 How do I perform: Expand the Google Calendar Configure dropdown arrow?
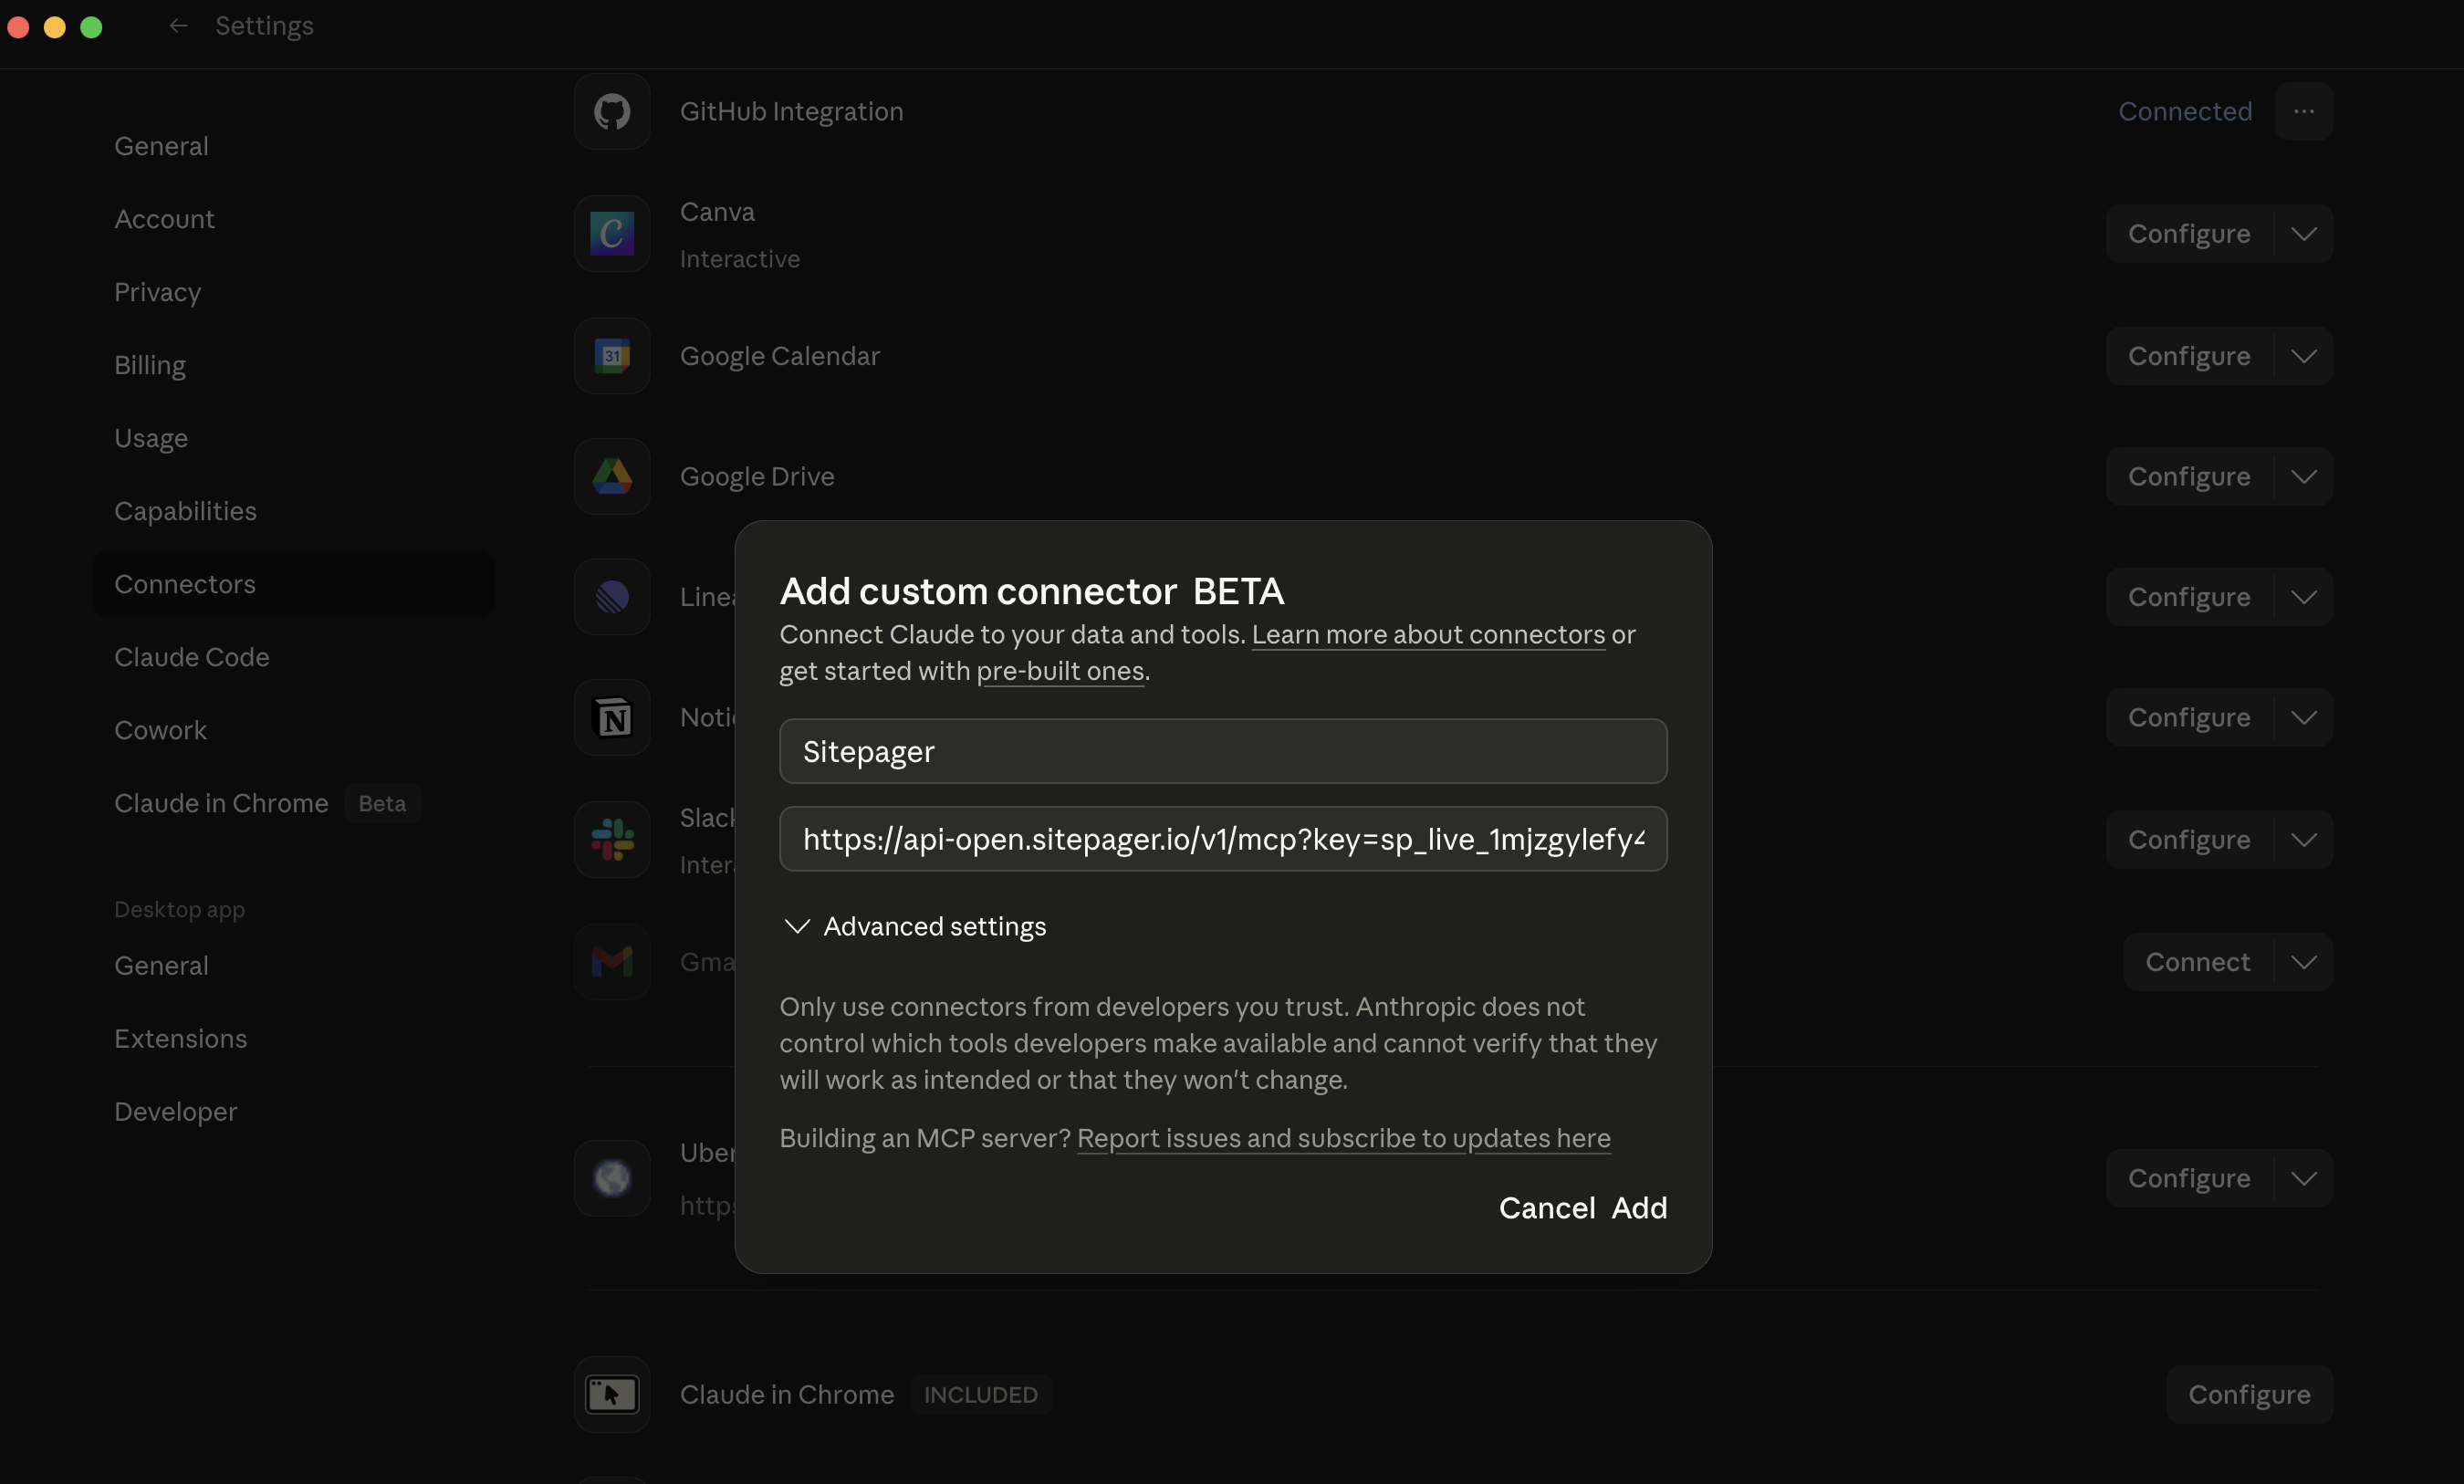click(x=2303, y=356)
